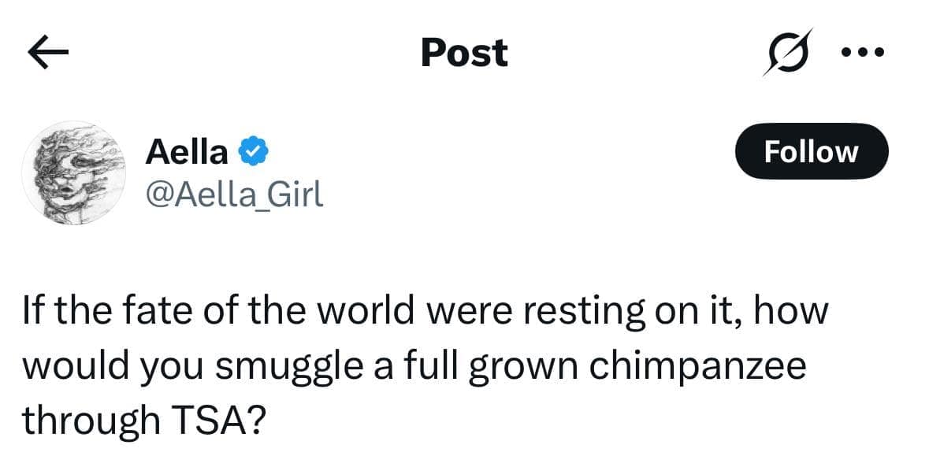Viewport: 929px width, 467px height.
Task: Tap the Aella display name
Action: (186, 151)
